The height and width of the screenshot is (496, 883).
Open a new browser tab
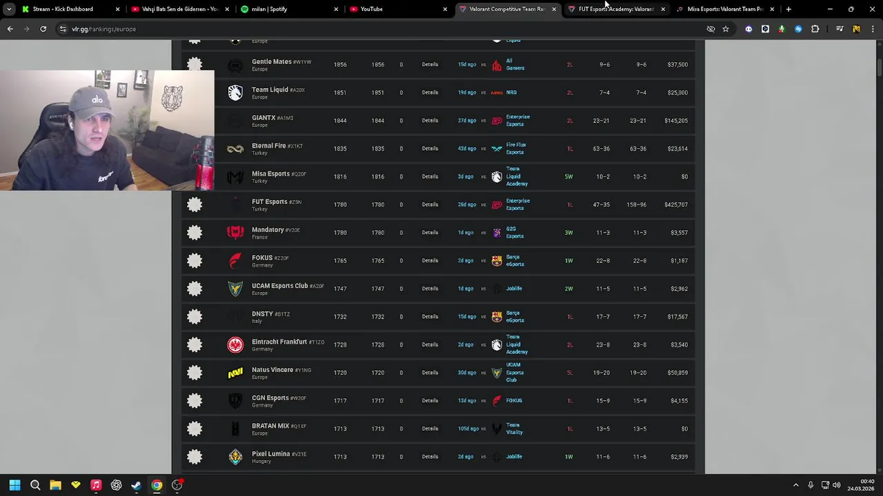coord(788,9)
